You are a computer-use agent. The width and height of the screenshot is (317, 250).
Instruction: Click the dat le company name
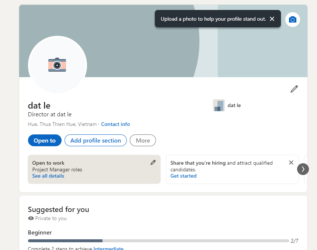pos(234,106)
